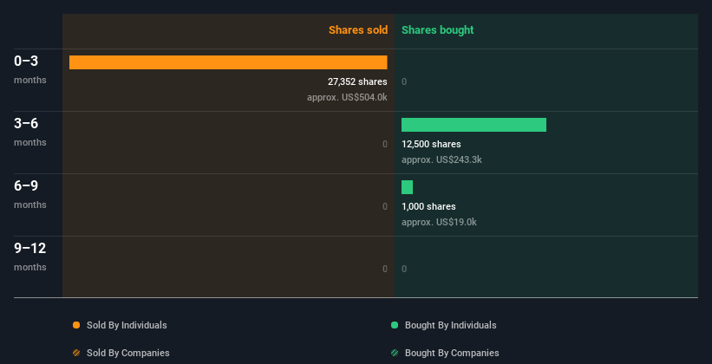Select the Shares bought column header
712x364 pixels.
click(437, 30)
